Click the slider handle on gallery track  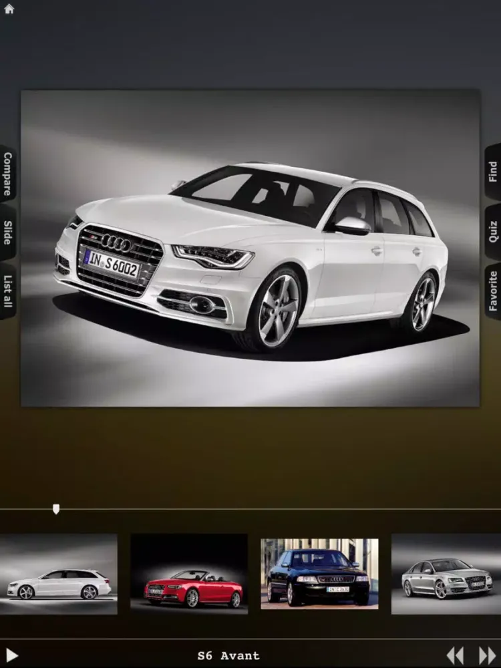pos(56,509)
